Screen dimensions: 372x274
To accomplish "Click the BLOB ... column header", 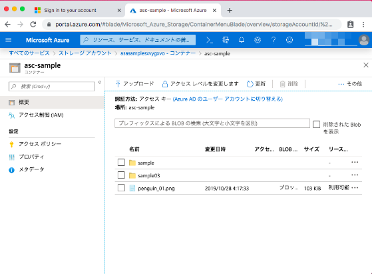I will click(288, 149).
